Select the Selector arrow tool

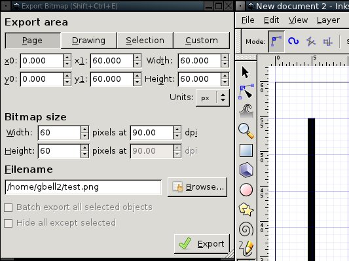click(246, 72)
